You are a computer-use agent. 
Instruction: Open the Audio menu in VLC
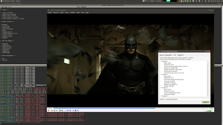point(62,13)
